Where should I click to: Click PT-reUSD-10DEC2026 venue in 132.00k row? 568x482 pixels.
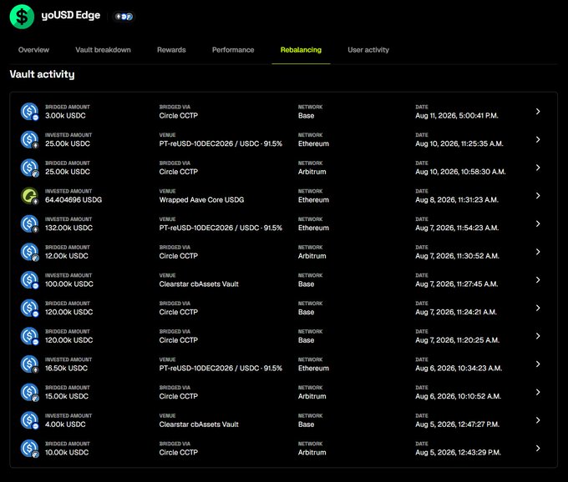point(221,228)
